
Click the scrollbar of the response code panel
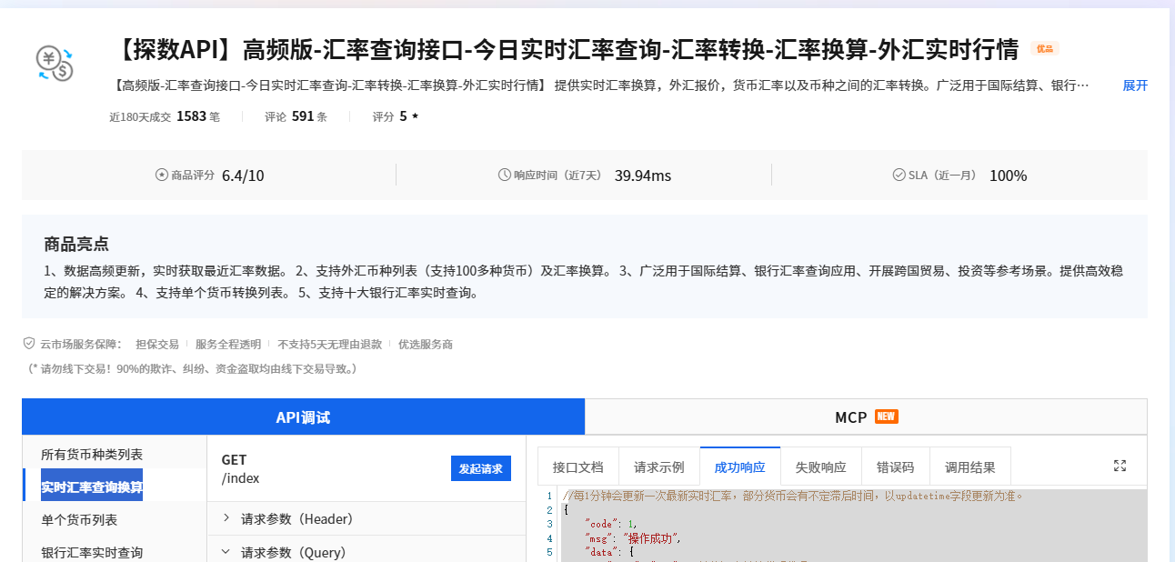tap(1142, 527)
